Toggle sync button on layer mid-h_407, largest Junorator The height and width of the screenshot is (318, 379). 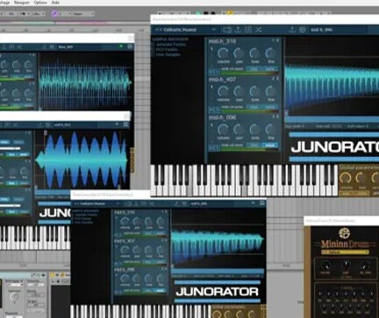point(269,107)
